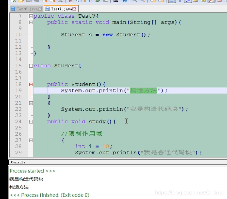Select the Test7.java tab
Image resolution: width=227 pixels, height=199 pixels.
point(61,9)
